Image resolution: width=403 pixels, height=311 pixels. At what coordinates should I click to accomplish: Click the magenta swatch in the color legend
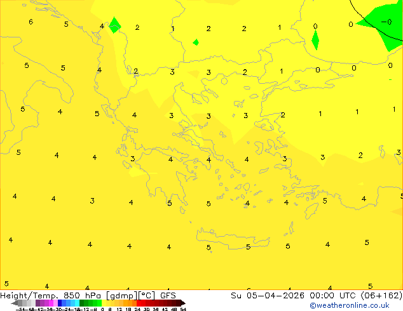click(x=51, y=303)
